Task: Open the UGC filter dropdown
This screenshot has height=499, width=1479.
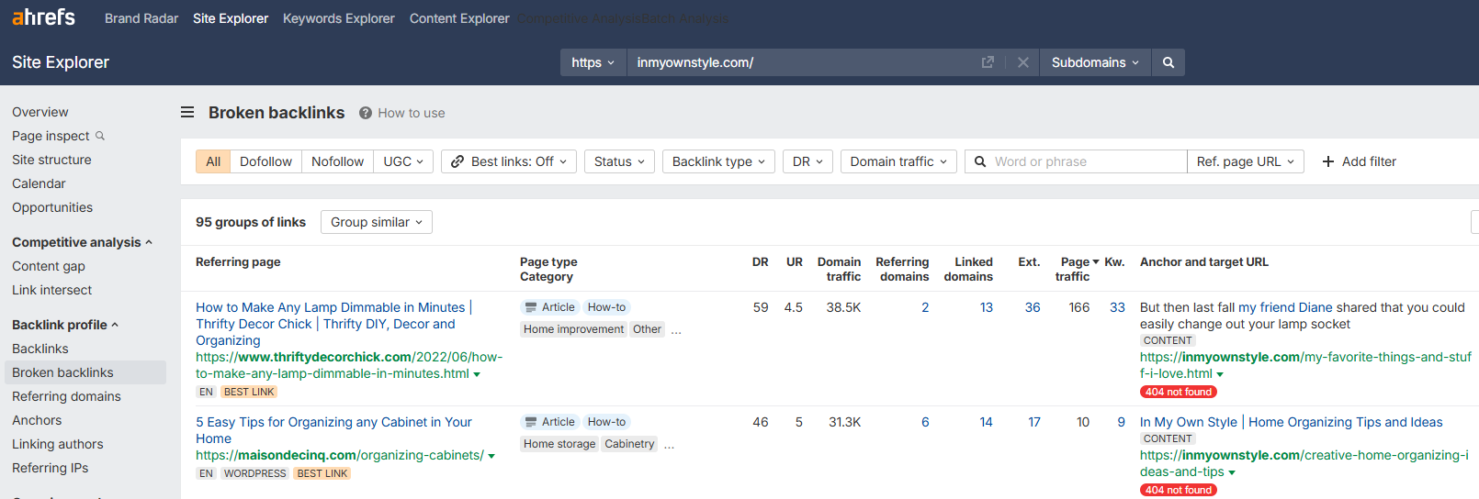Action: (403, 161)
